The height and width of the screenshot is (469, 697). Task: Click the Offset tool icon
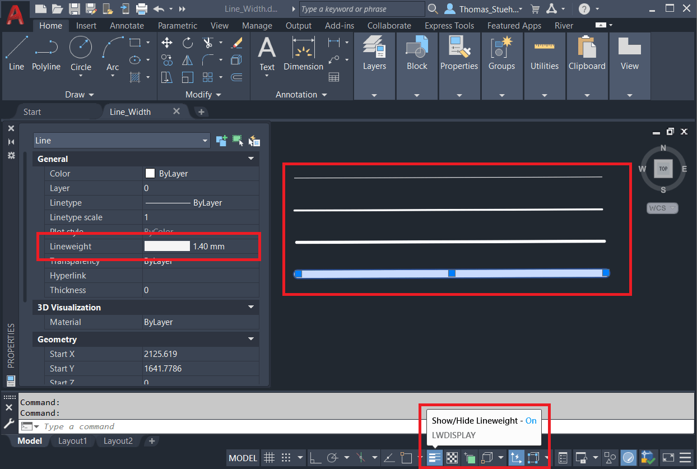pos(236,77)
